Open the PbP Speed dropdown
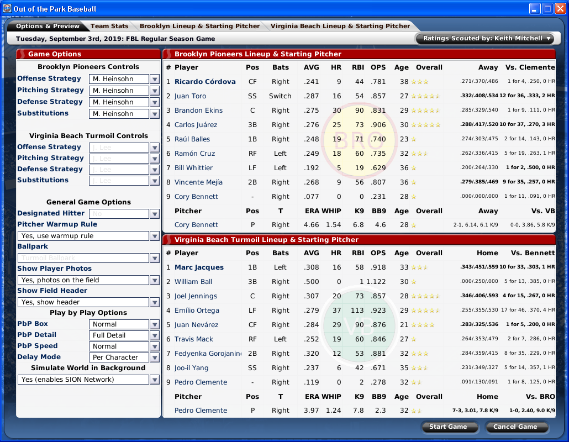The height and width of the screenshot is (442, 569). [x=155, y=346]
